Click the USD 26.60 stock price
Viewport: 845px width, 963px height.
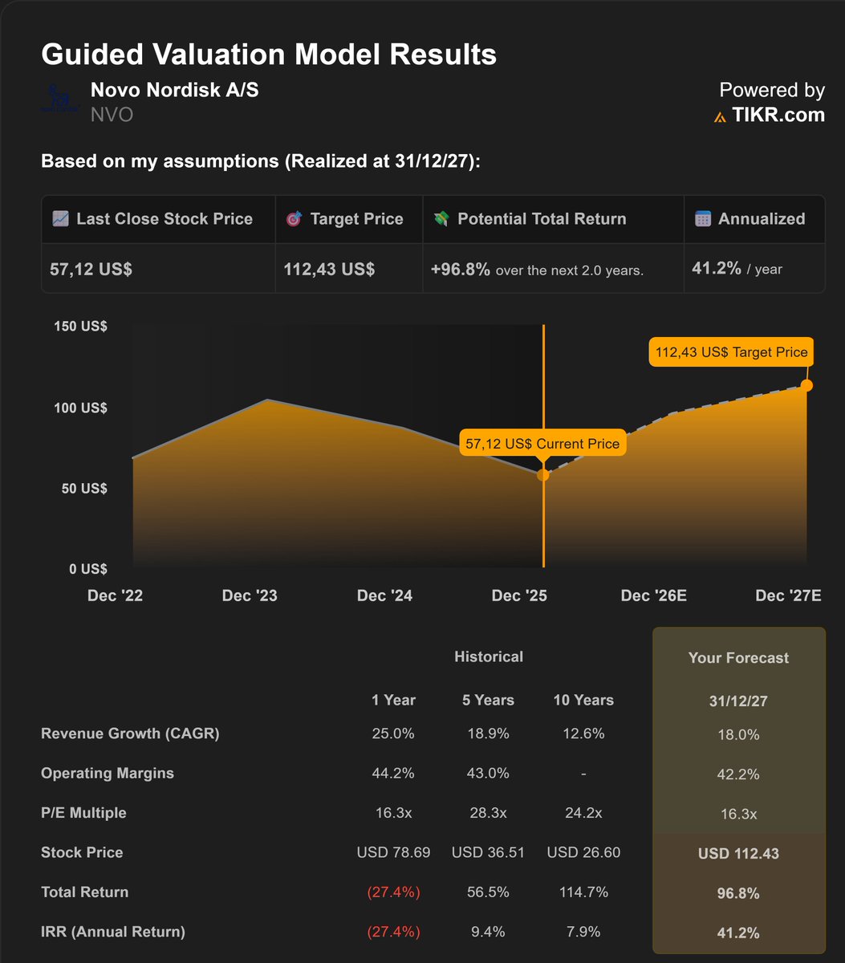point(583,852)
